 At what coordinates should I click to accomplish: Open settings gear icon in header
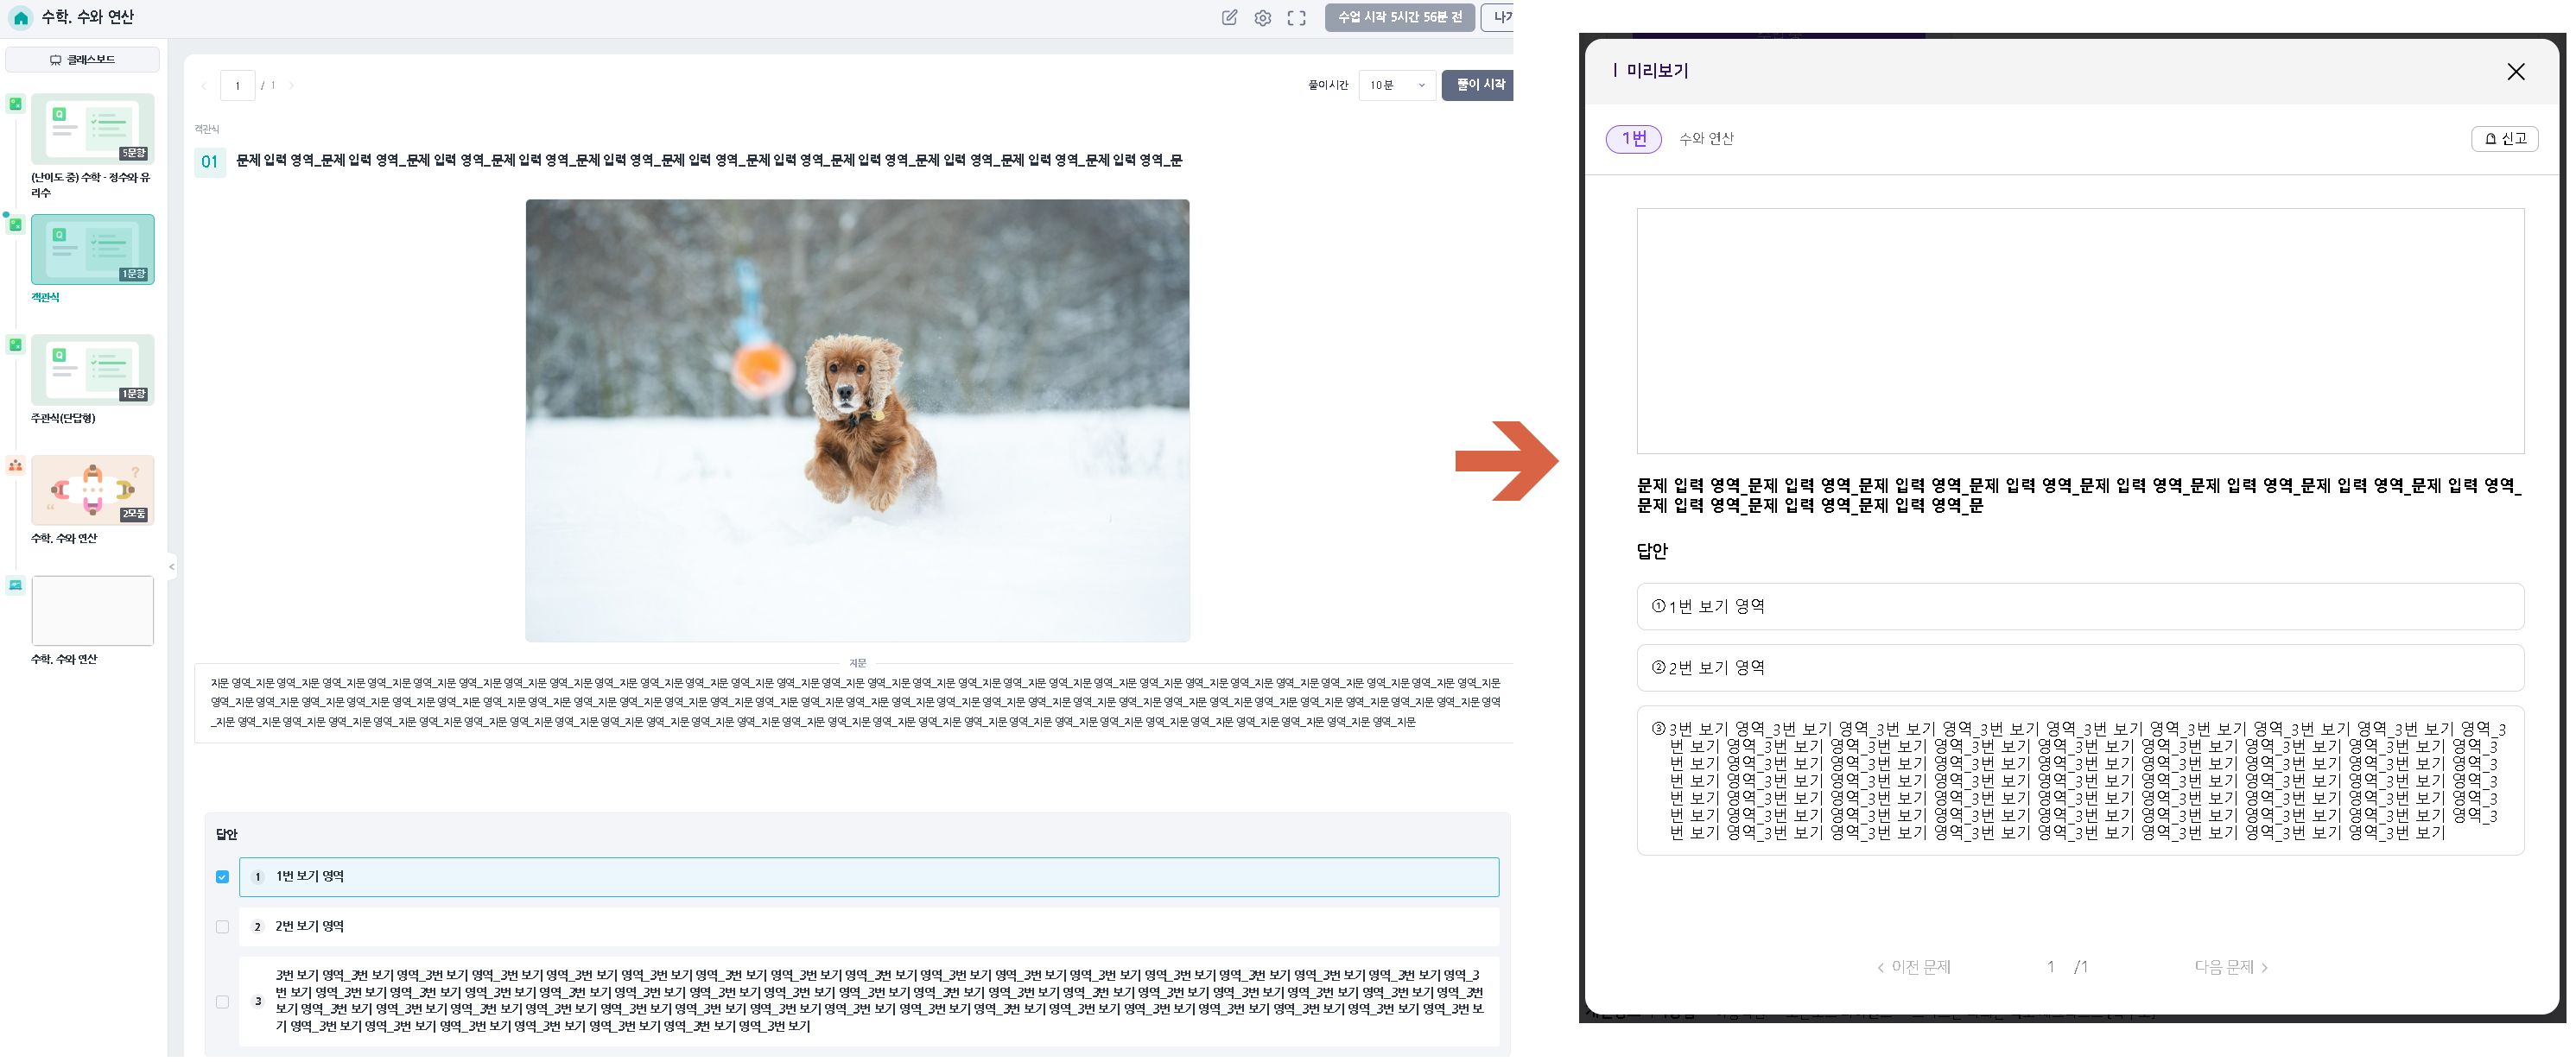pos(1262,18)
